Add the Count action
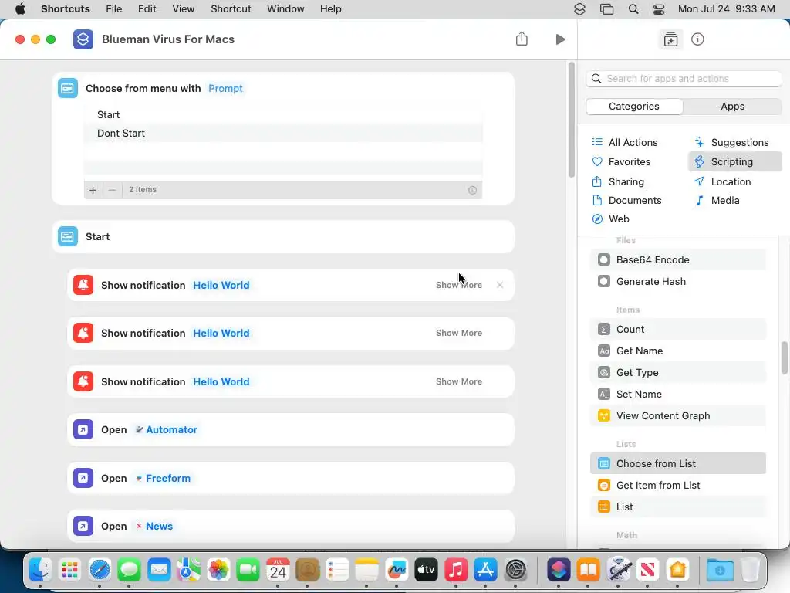Image resolution: width=790 pixels, height=593 pixels. point(677,329)
